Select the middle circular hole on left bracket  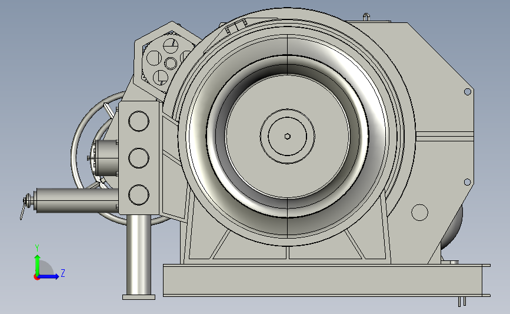click(x=139, y=158)
